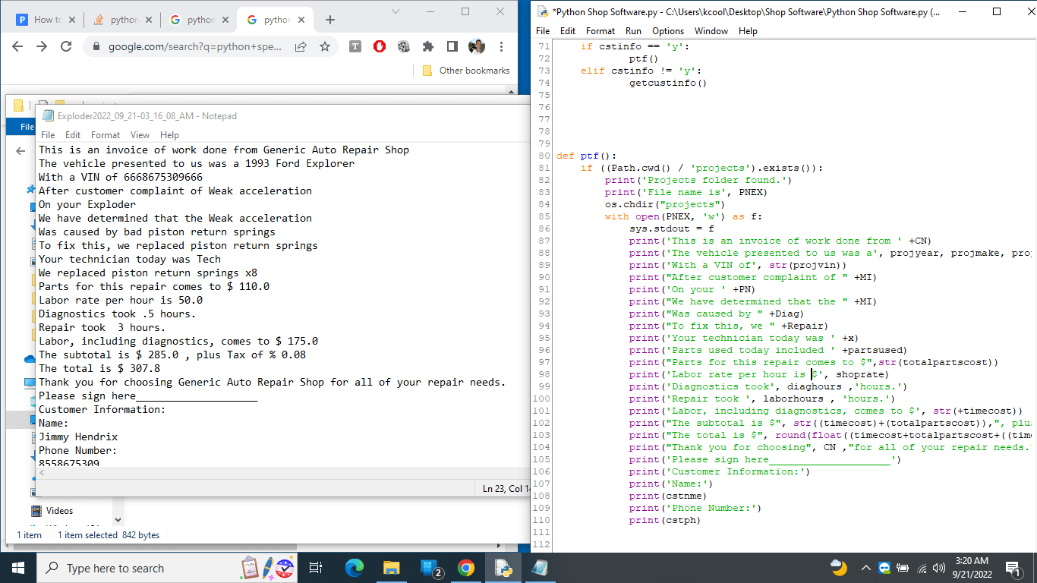Open Task View from the taskbar
This screenshot has height=583, width=1037.
click(317, 568)
